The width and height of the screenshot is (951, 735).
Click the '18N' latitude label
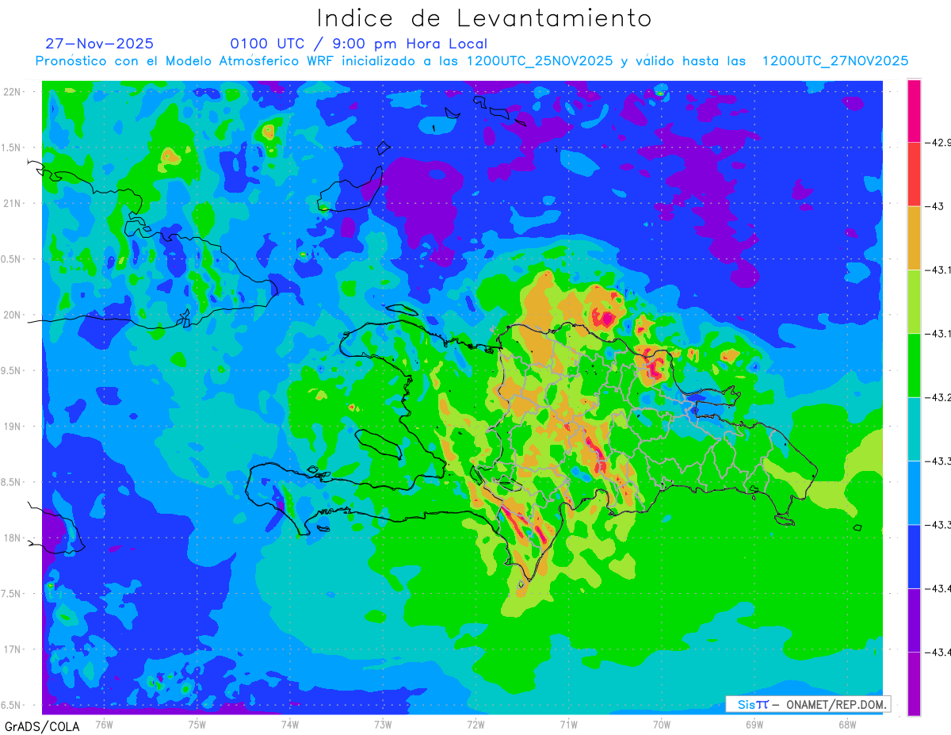tap(12, 538)
